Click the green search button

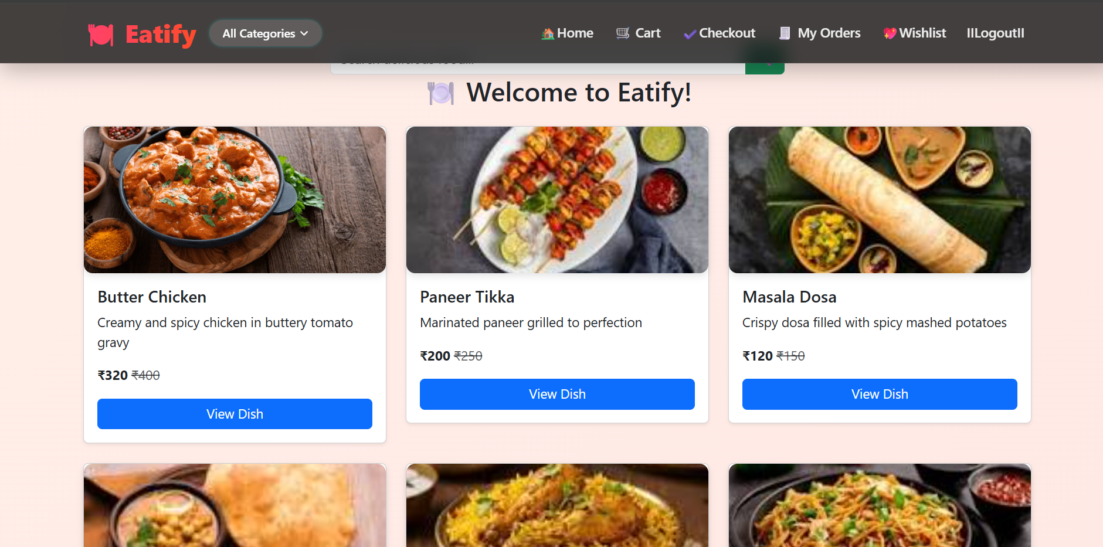click(x=765, y=68)
